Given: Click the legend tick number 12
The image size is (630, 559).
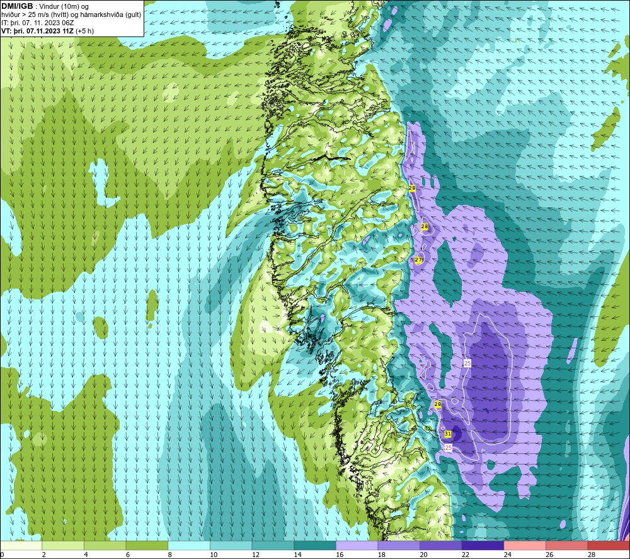Looking at the screenshot, I should click(256, 555).
